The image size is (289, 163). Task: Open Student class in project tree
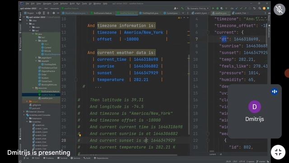(x=43, y=78)
